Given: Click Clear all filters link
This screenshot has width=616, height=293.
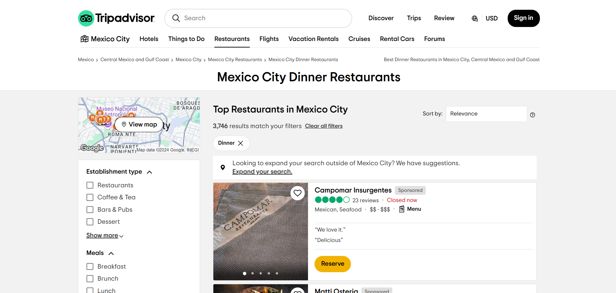Looking at the screenshot, I should 324,126.
